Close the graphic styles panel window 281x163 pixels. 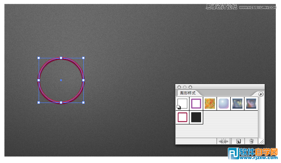[x=179, y=87]
